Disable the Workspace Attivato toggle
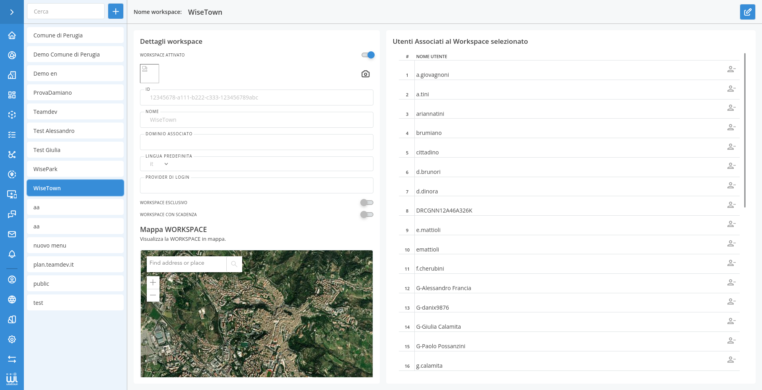The image size is (762, 390). click(368, 55)
